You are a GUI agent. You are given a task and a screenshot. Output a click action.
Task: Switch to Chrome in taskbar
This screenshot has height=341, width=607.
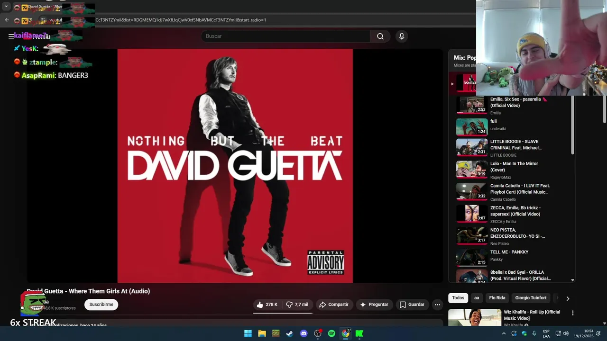click(346, 333)
